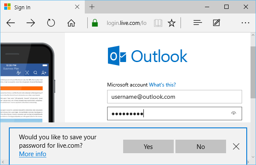Image resolution: width=256 pixels, height=165 pixels.
Task: Open a new tab with plus button
Action: (92, 7)
